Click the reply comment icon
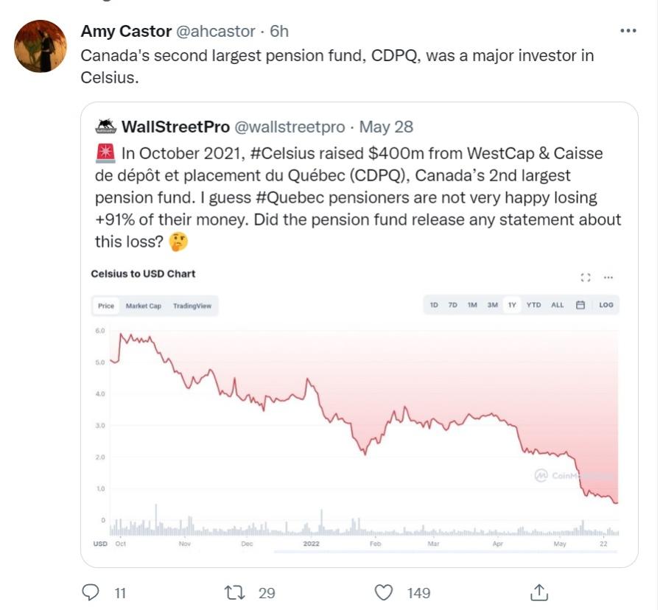The image size is (663, 610). pos(91,592)
